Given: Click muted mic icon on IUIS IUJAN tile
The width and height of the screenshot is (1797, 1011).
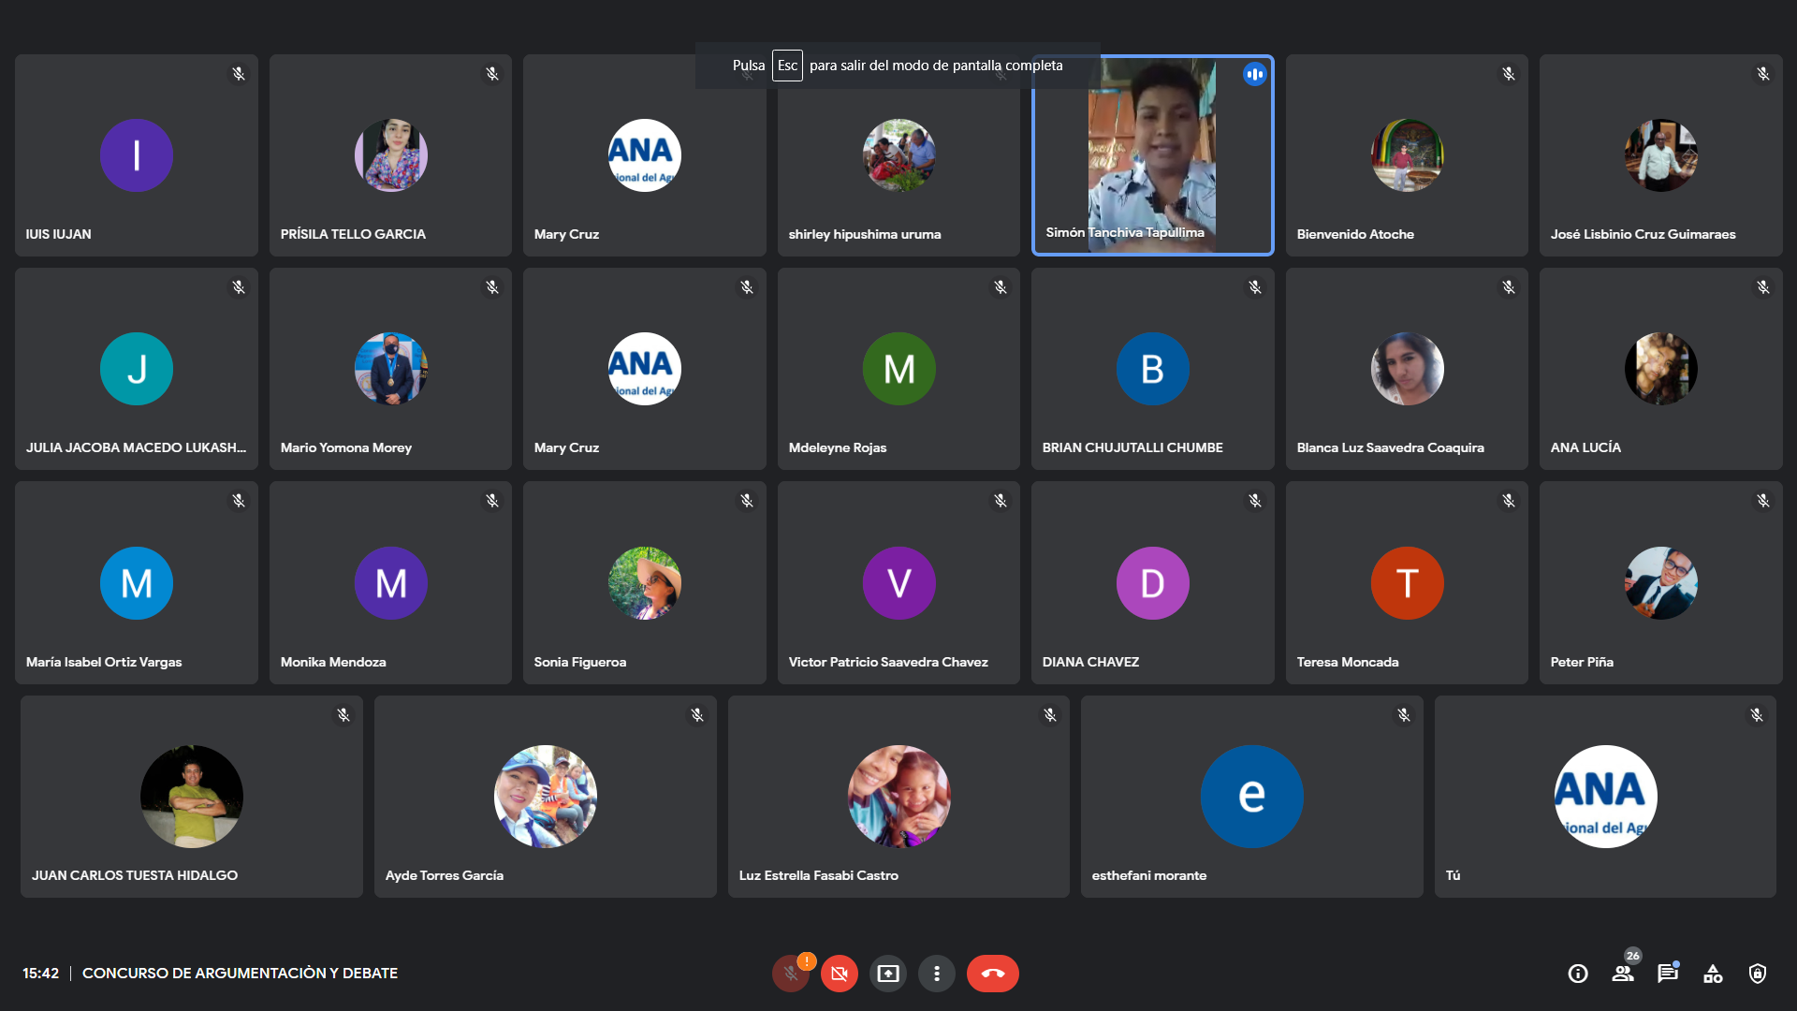Looking at the screenshot, I should 239,74.
